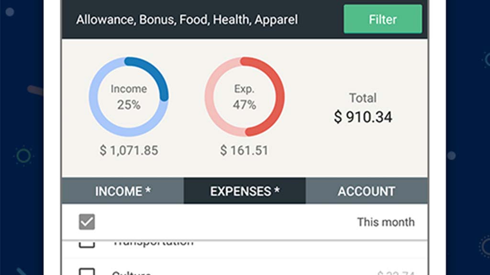This screenshot has height=275, width=490.
Task: Click the $ 1,071.85 income amount
Action: click(129, 151)
